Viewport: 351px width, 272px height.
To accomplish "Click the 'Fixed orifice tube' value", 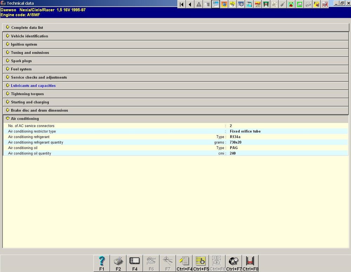I will pyautogui.click(x=245, y=131).
